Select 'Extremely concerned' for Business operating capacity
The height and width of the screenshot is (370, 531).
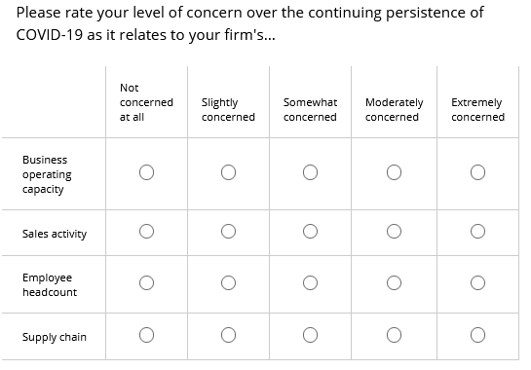(x=477, y=172)
